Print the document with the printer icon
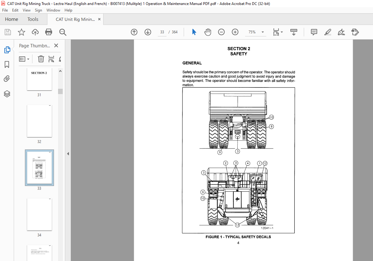Screen dimensions: 373x261 click(49, 32)
